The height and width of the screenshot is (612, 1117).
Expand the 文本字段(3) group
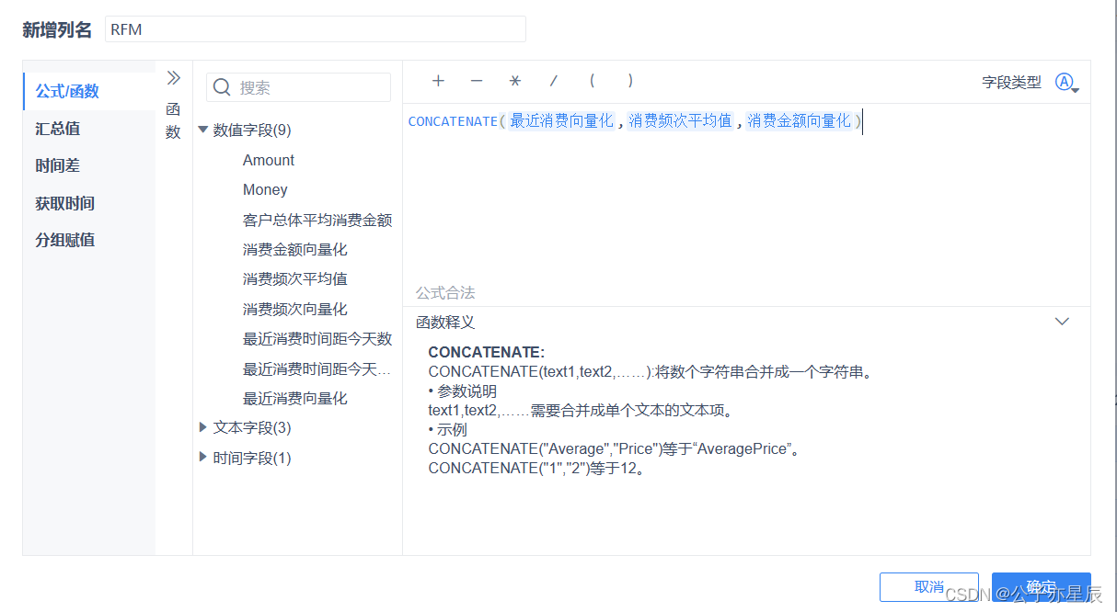click(x=203, y=427)
